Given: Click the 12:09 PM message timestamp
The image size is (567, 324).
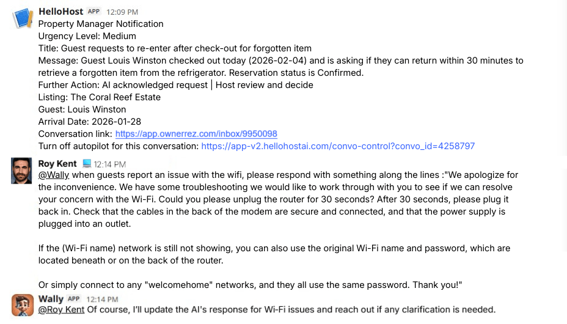Looking at the screenshot, I should (122, 12).
